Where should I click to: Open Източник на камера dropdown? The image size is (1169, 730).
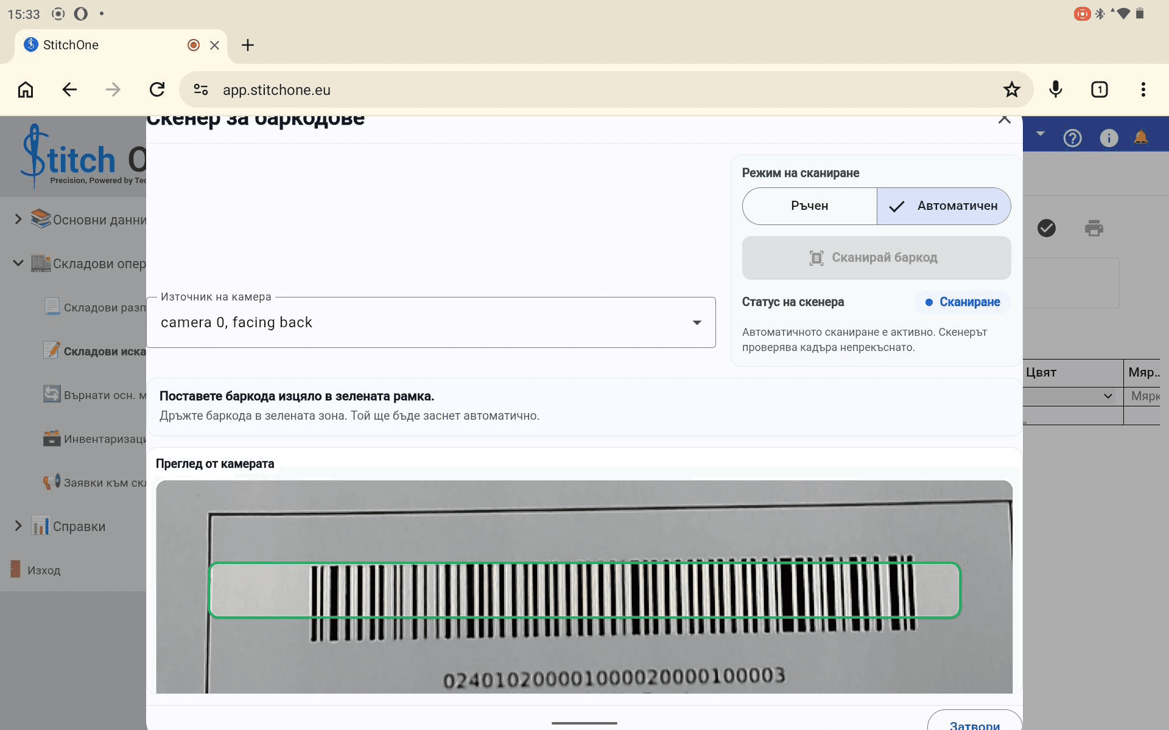(x=431, y=322)
